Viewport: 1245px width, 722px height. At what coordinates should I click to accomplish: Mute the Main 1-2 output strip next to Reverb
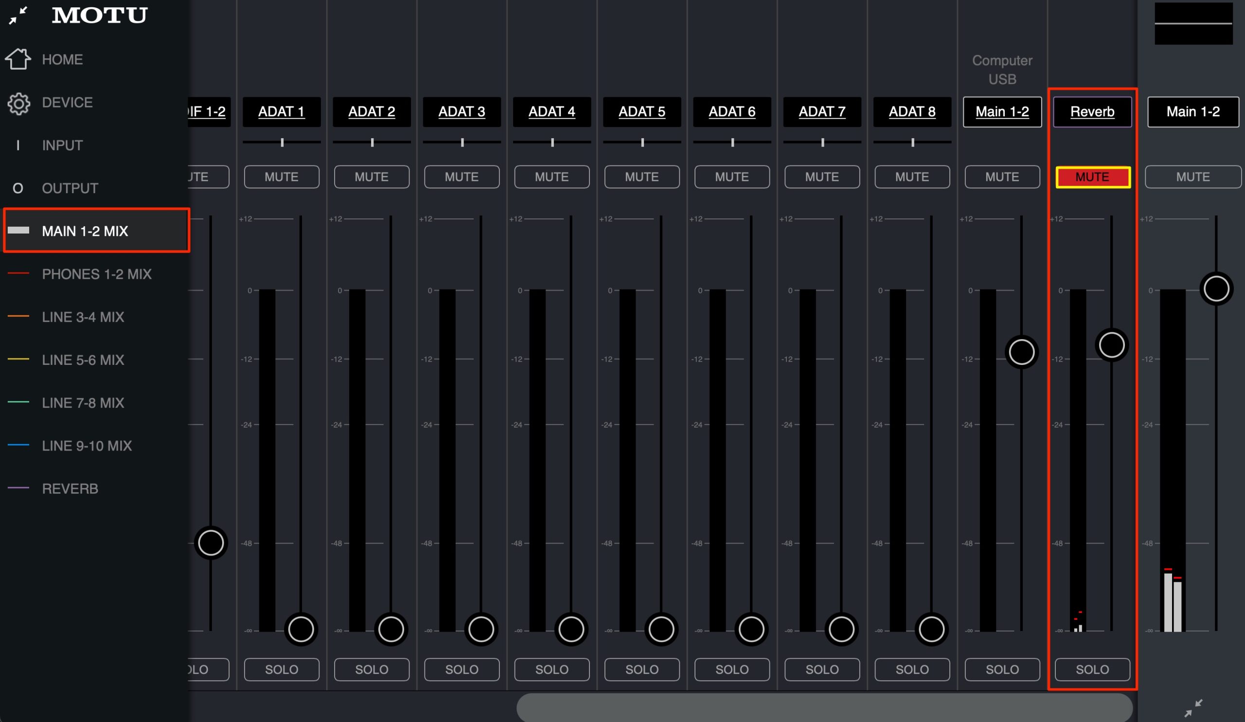pyautogui.click(x=1193, y=177)
